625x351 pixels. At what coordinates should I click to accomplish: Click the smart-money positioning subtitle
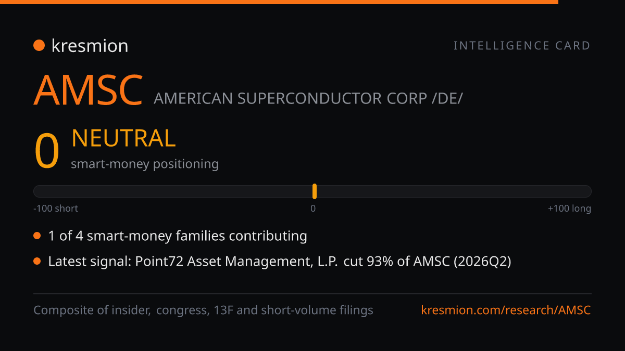145,164
